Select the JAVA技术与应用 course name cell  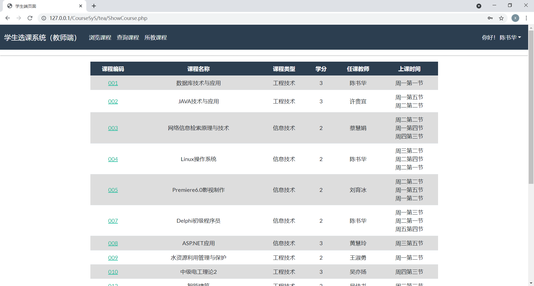coord(199,101)
